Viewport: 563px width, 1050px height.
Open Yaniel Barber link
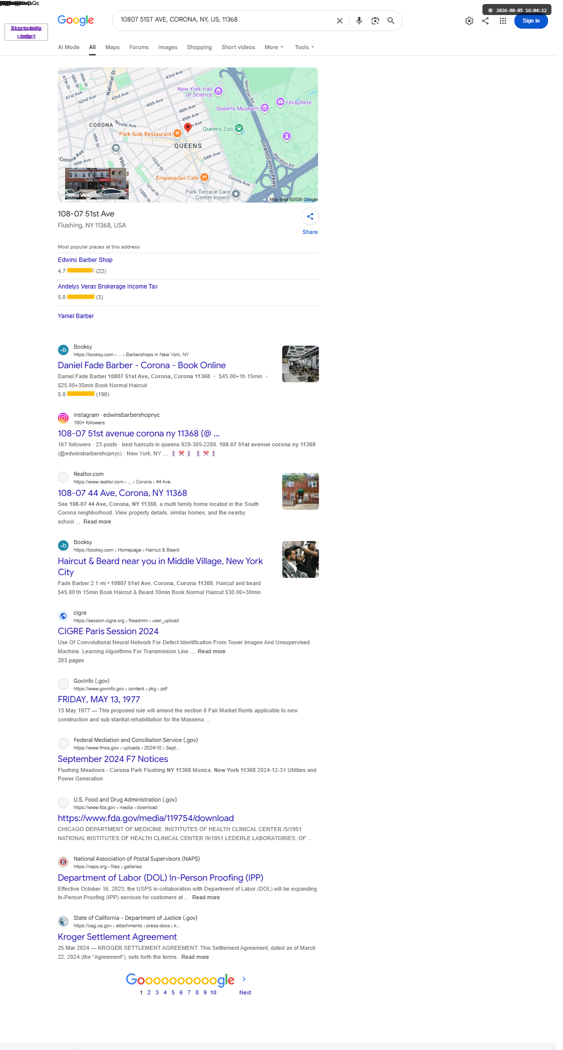click(x=76, y=316)
